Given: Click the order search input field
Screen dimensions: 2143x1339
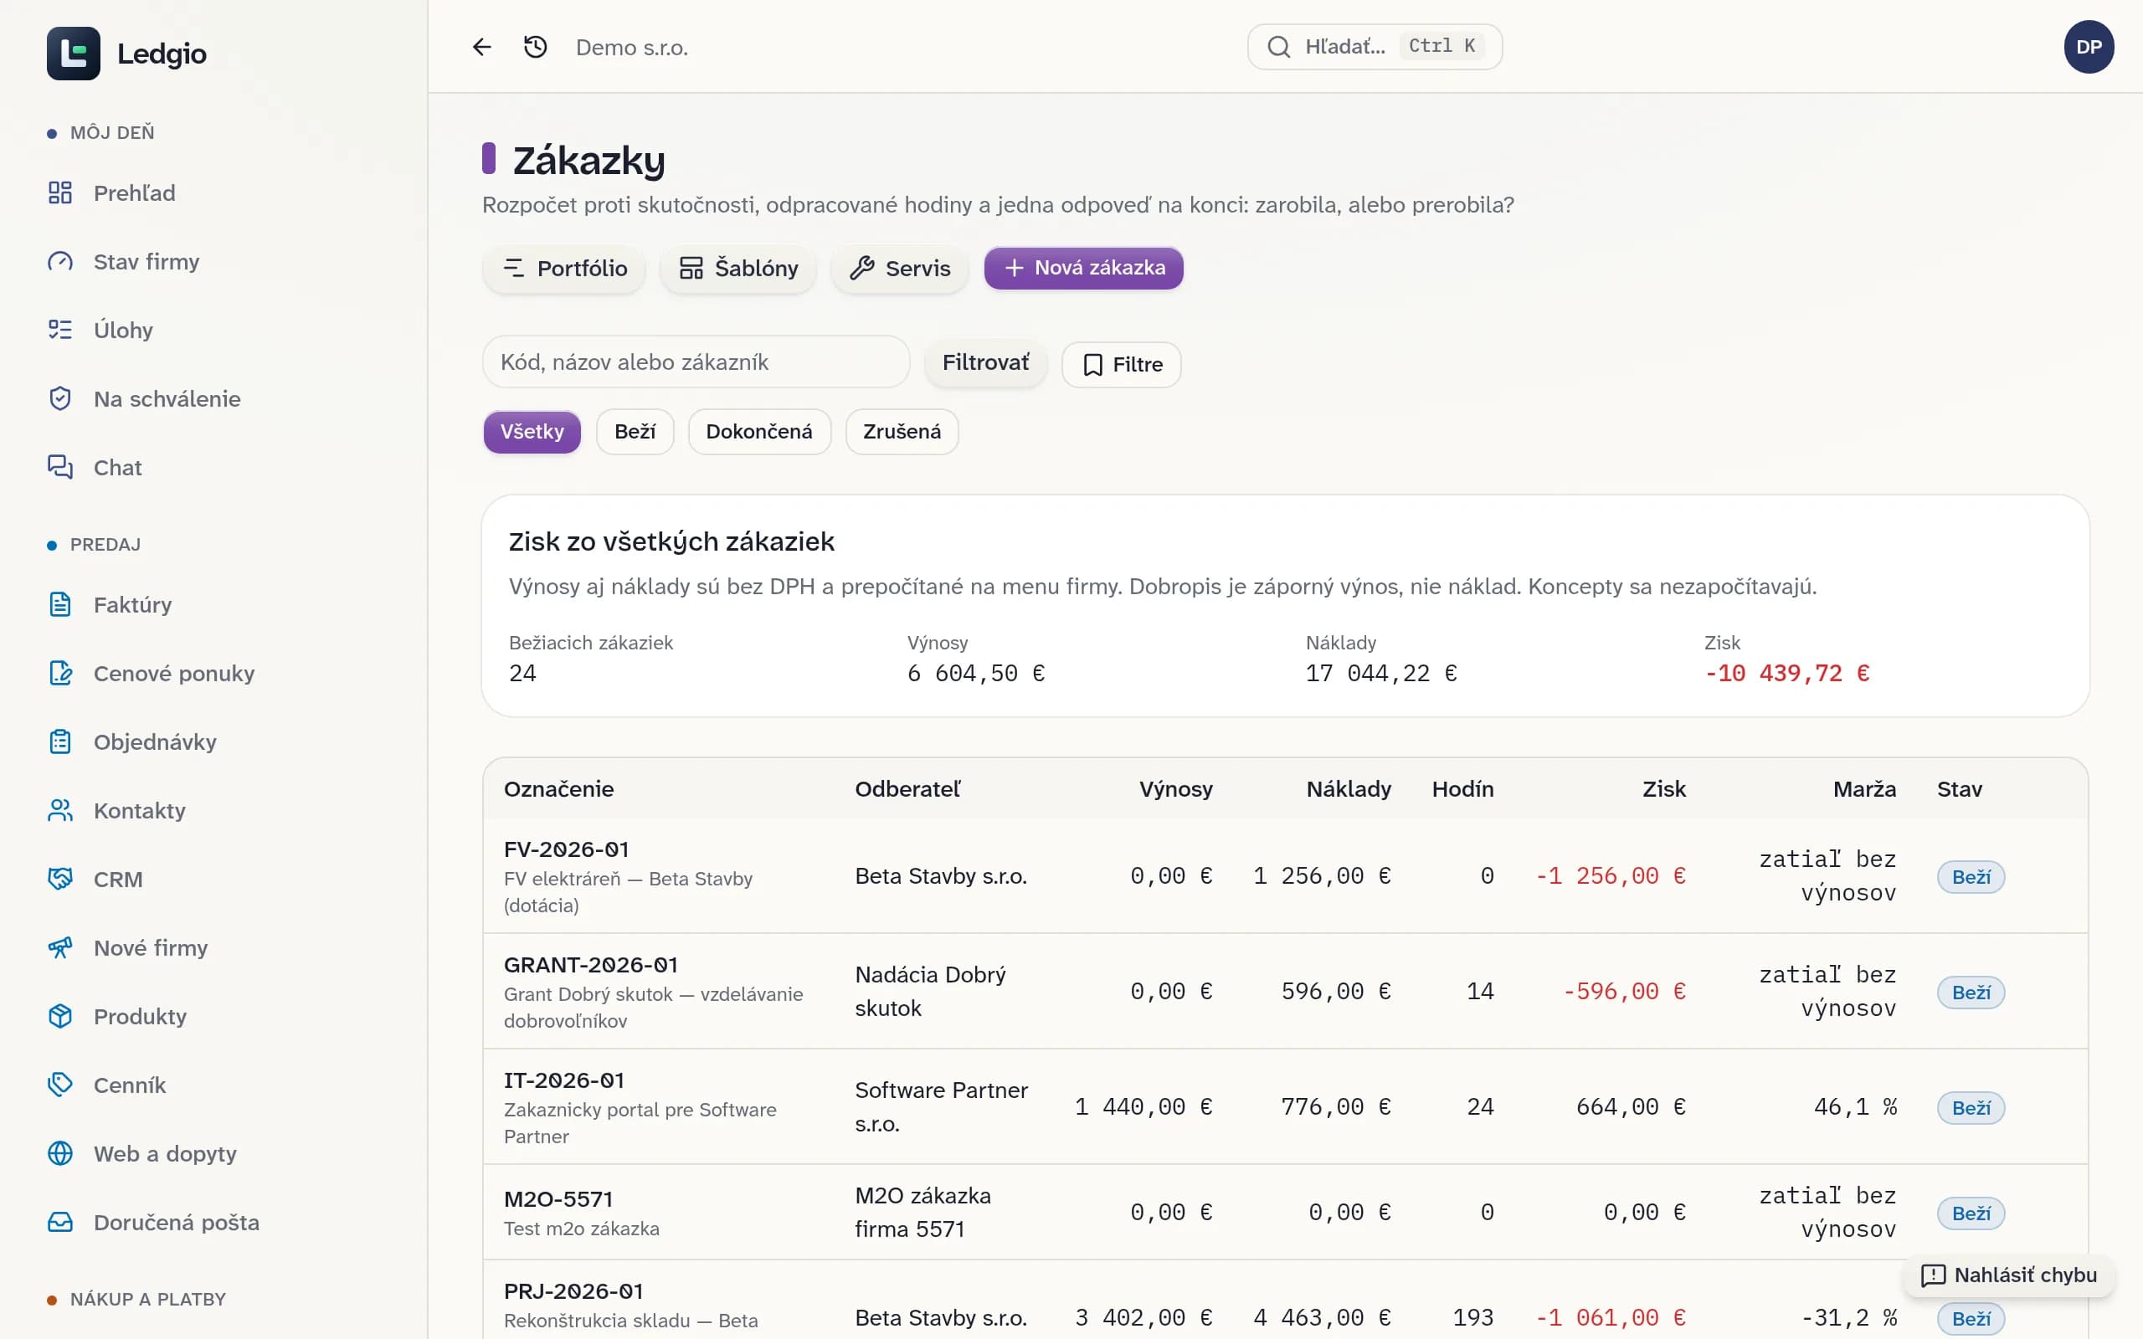Looking at the screenshot, I should click(696, 362).
